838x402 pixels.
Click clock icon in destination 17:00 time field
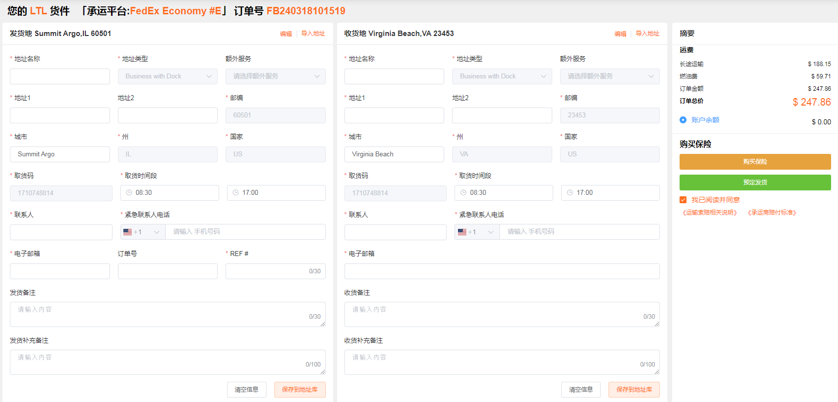[x=570, y=193]
